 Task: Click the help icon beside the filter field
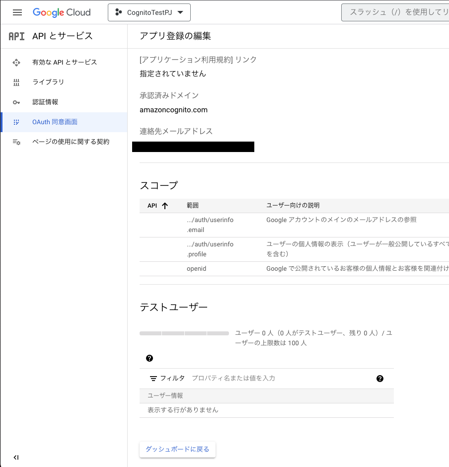[x=380, y=378]
